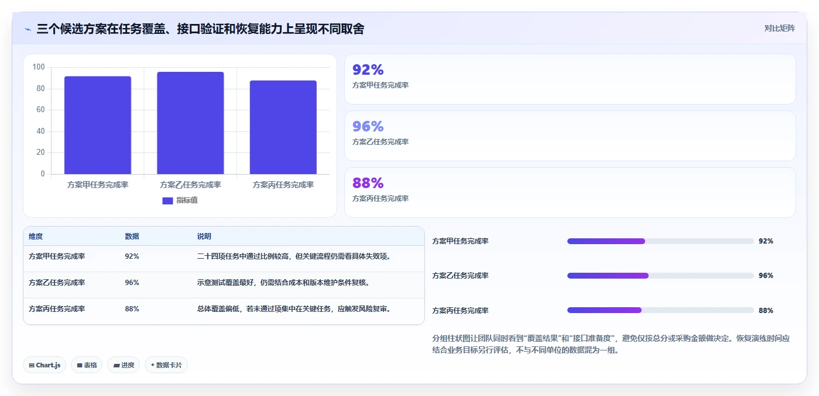819x396 pixels.
Task: Click the 表格 tag chip
Action: [87, 365]
